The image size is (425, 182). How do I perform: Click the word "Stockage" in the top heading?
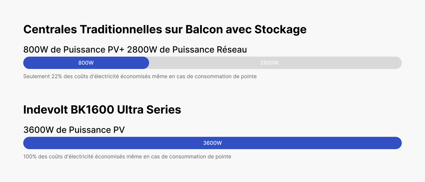click(280, 29)
